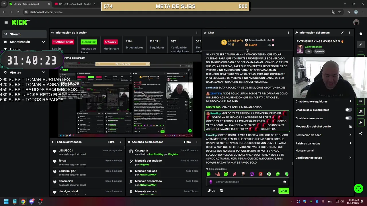Open Chrome in the Windows taskbar
The width and height of the screenshot is (367, 206).
[x=23, y=201]
